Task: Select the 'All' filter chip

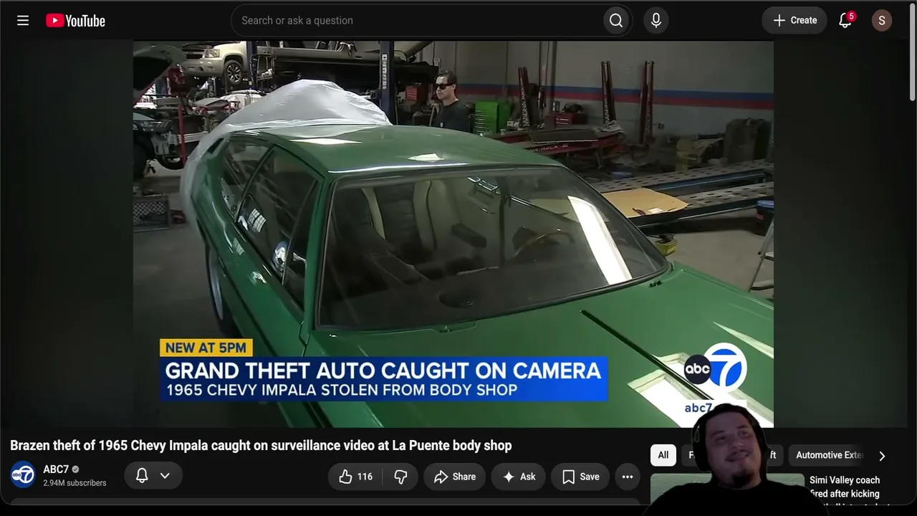Action: (663, 455)
